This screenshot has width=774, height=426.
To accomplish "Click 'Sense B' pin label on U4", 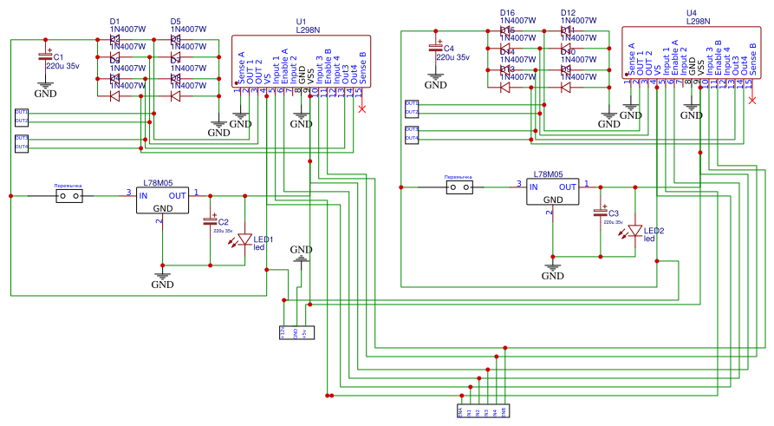I will (752, 59).
